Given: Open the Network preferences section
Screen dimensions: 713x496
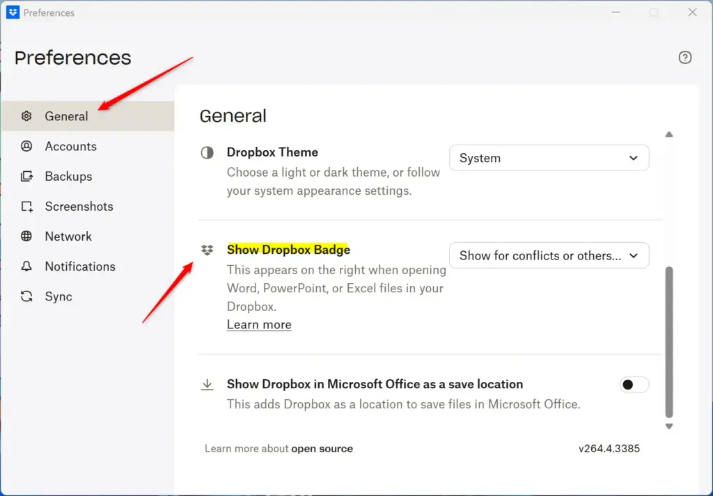Looking at the screenshot, I should point(87,237).
